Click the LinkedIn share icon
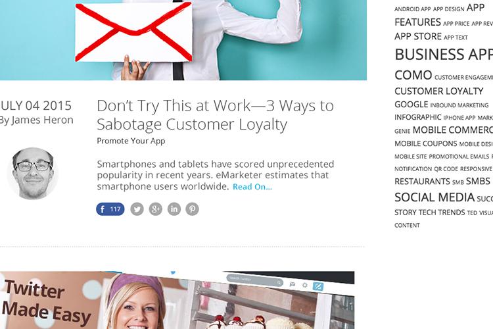The image size is (493, 329). click(174, 209)
